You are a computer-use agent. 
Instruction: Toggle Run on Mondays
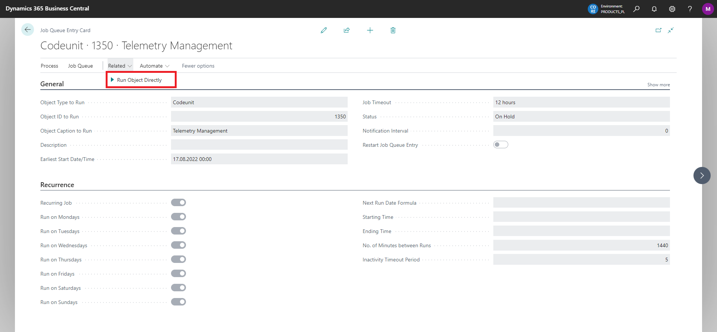[x=179, y=217]
